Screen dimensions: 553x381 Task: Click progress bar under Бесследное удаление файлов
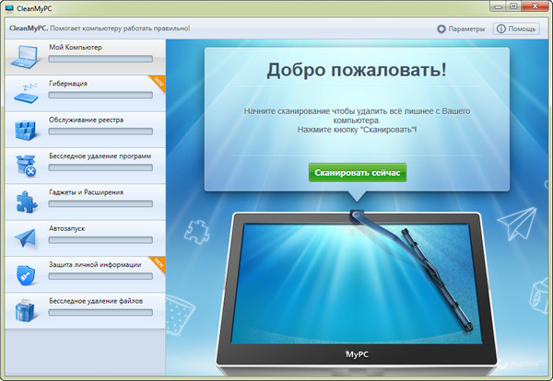pos(100,313)
